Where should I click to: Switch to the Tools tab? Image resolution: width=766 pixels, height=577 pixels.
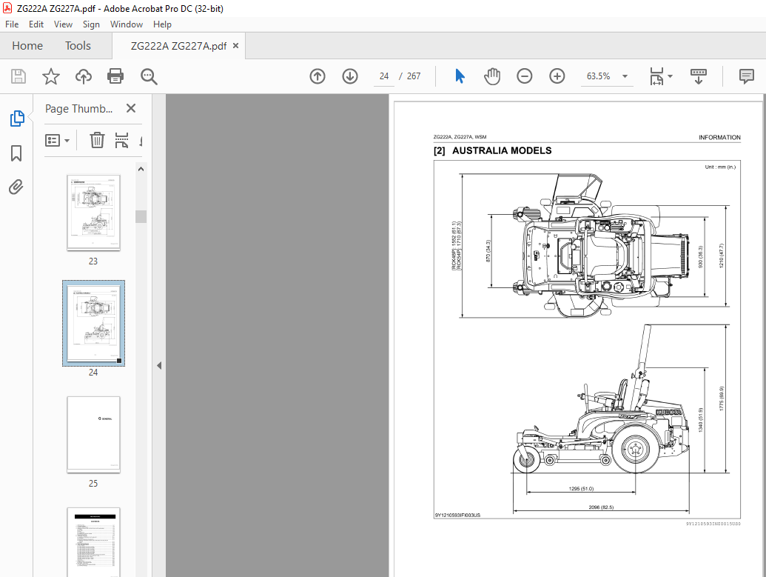click(78, 45)
